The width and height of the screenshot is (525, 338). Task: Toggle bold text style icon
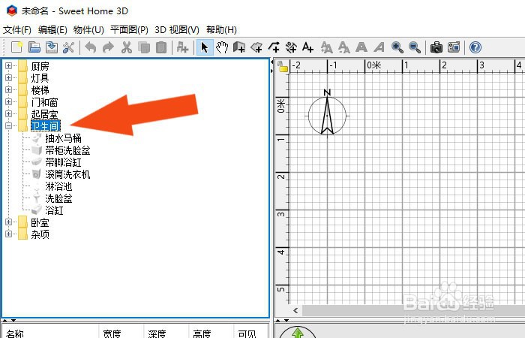(361, 47)
